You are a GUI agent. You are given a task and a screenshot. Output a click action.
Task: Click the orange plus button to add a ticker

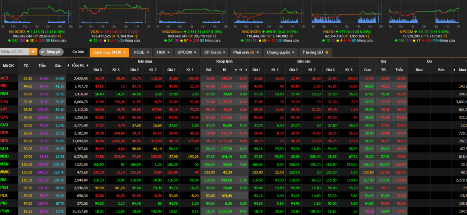coord(33,52)
